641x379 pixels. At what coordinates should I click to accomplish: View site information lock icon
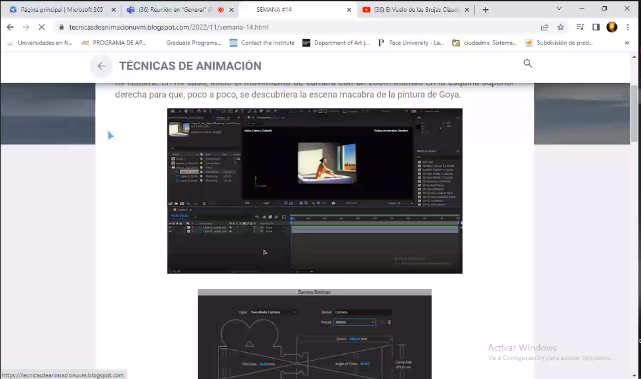point(61,27)
